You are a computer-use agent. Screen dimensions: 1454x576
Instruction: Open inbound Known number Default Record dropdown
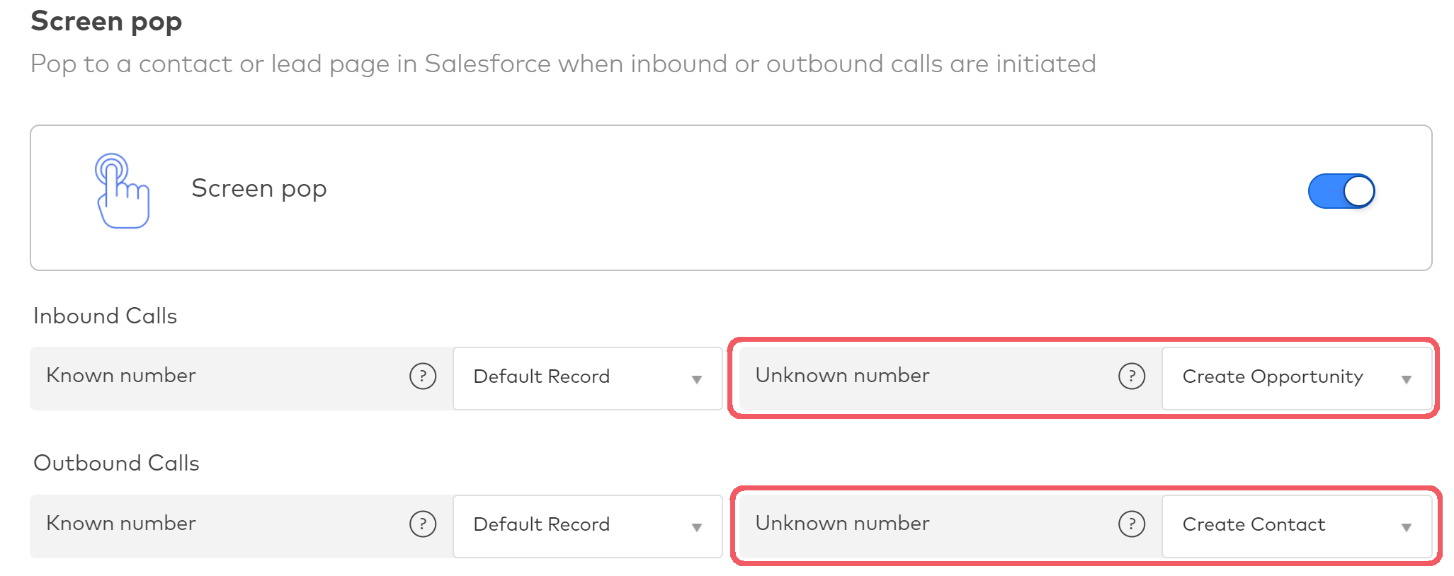(x=587, y=378)
